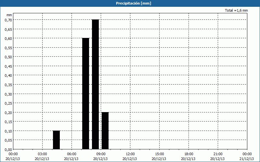
Task: Click the 21/12/13 date label
Action: pyautogui.click(x=247, y=159)
